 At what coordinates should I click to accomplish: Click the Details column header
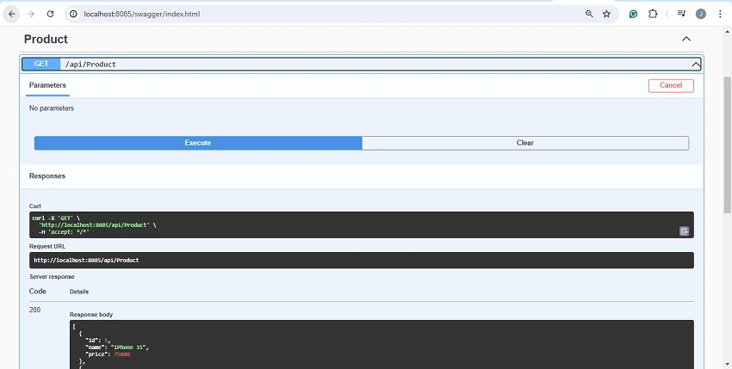[x=79, y=292]
